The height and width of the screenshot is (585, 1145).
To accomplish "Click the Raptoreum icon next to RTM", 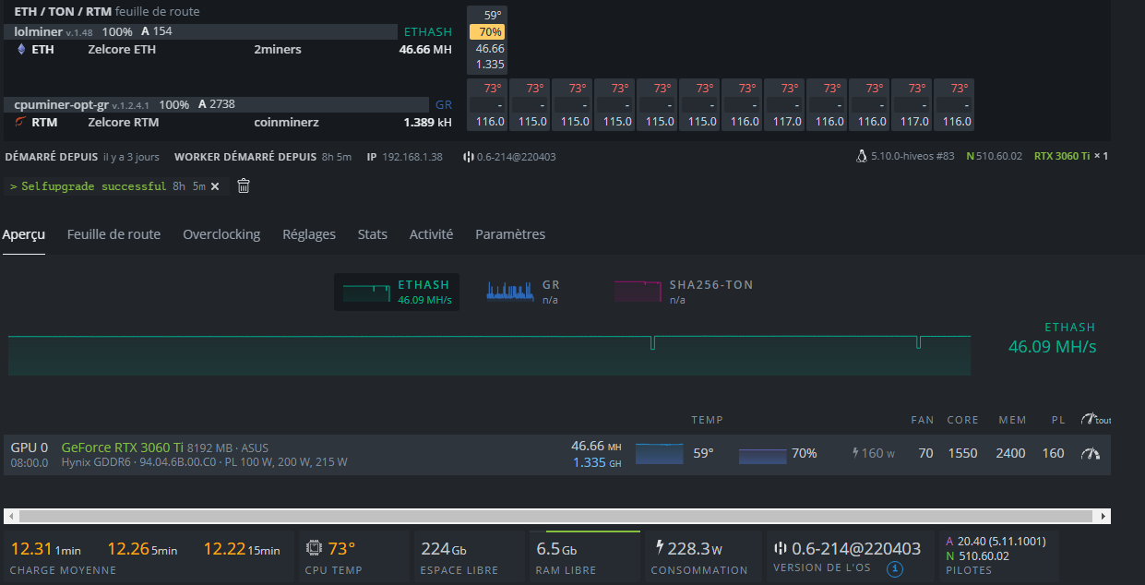I will tap(21, 122).
